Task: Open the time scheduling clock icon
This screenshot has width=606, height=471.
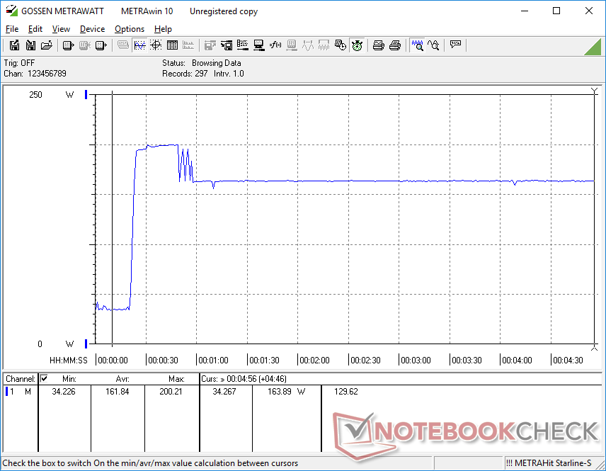Action: coord(341,45)
